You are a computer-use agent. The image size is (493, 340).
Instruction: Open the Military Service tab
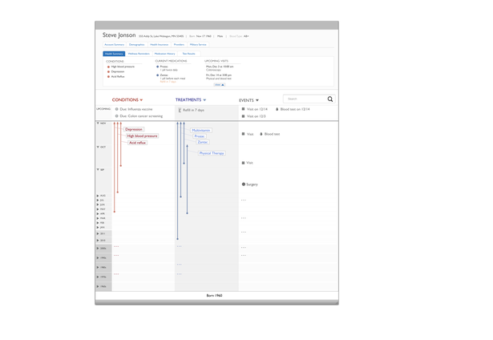click(198, 45)
